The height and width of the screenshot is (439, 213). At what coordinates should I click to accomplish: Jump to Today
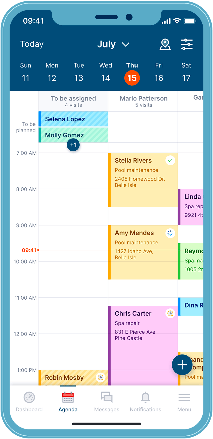[x=32, y=44]
